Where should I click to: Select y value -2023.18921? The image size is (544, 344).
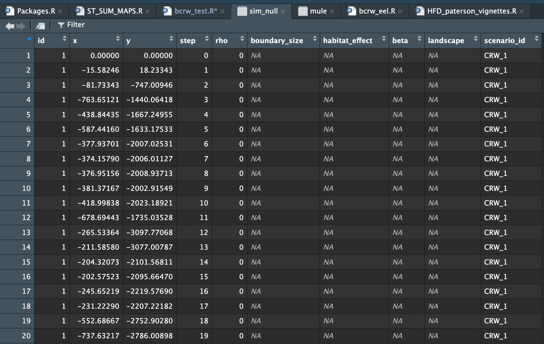(150, 203)
